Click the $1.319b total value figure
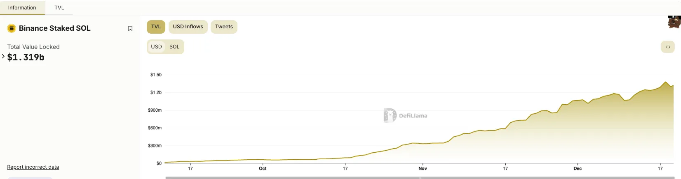 coord(26,57)
